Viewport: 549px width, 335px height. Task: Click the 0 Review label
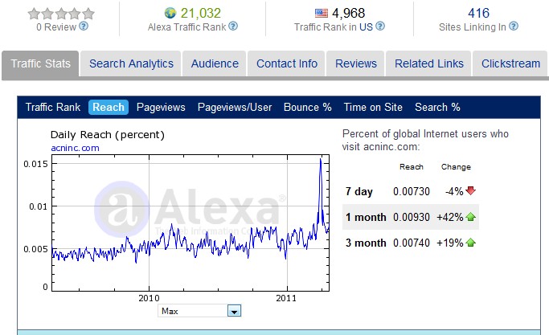coord(56,27)
